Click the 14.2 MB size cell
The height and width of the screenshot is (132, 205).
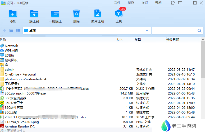point(126,93)
